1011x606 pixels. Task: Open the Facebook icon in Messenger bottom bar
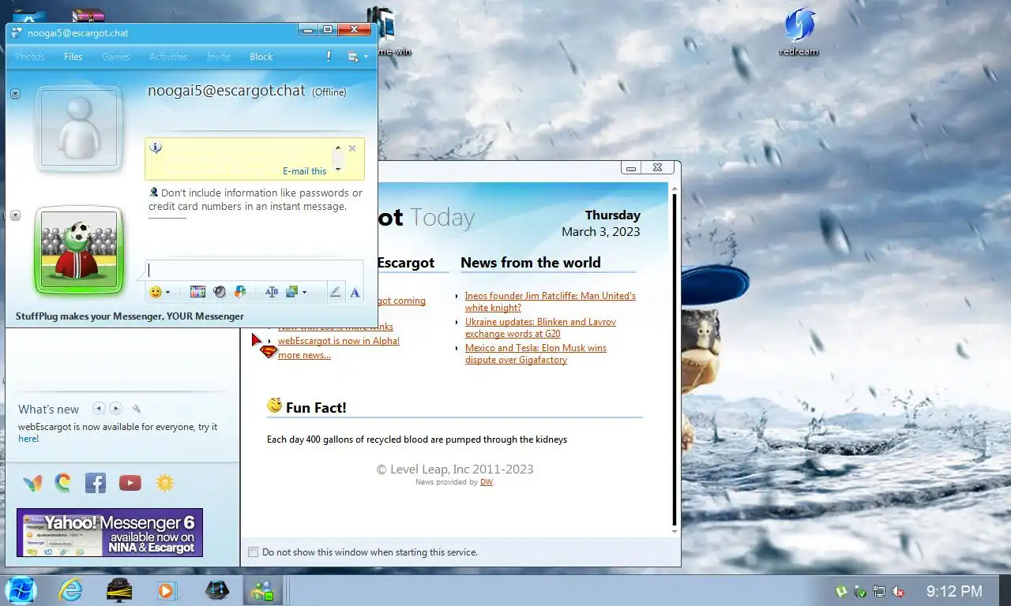tap(96, 483)
